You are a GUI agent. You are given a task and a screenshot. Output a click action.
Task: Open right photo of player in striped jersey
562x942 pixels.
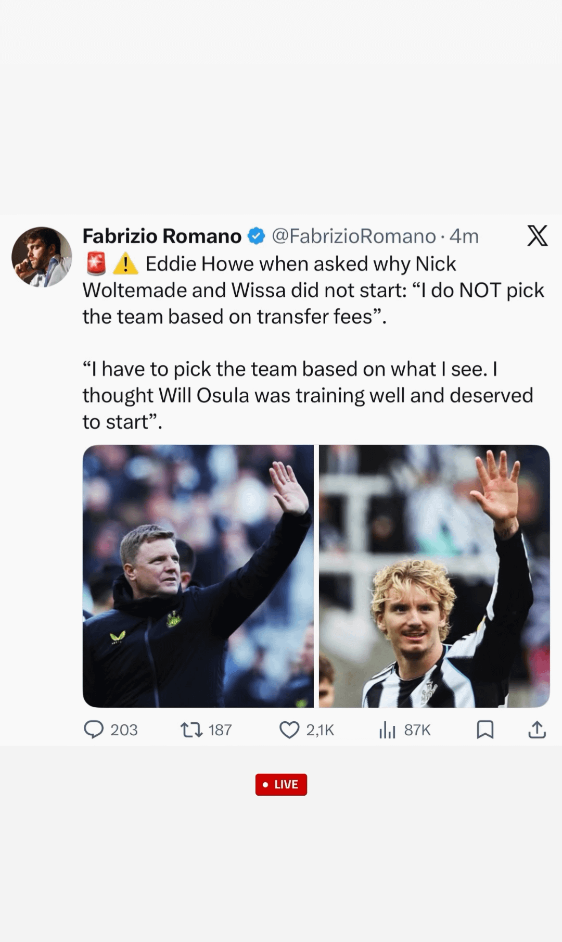434,576
